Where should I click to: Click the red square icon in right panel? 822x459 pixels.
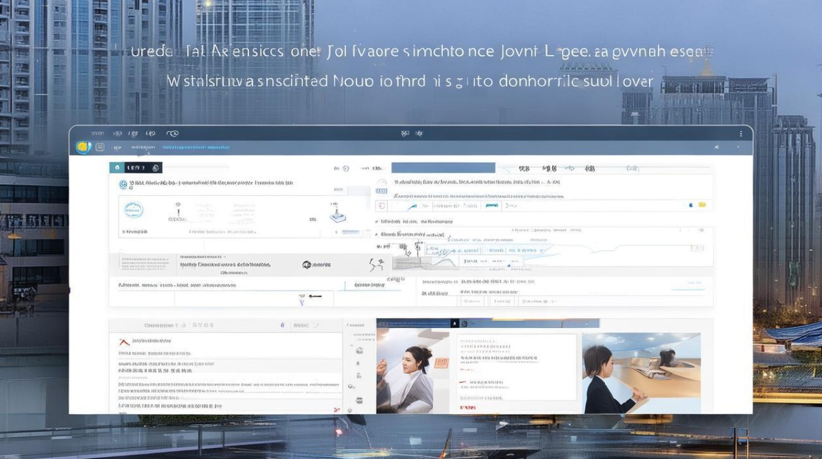(x=382, y=207)
